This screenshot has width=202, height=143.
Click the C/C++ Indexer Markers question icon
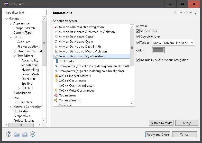point(56,76)
